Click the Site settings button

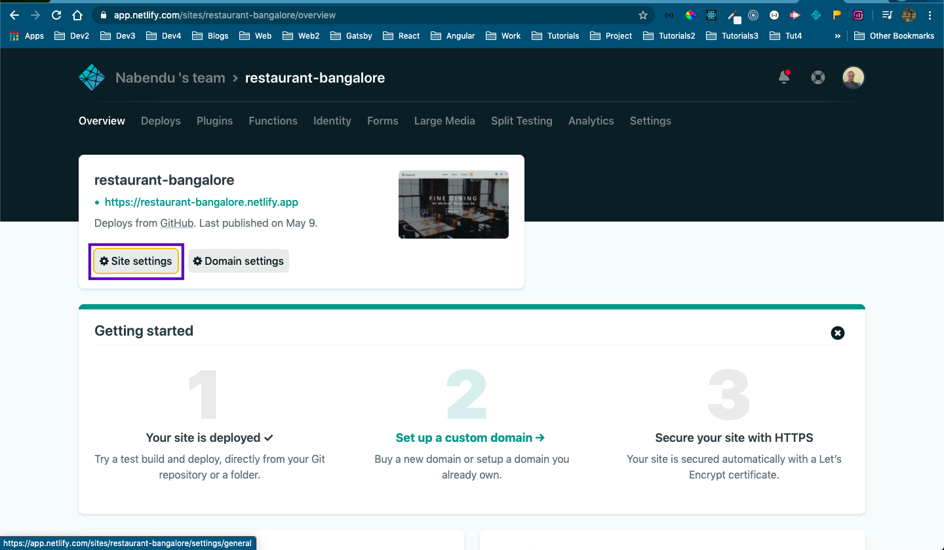(136, 261)
